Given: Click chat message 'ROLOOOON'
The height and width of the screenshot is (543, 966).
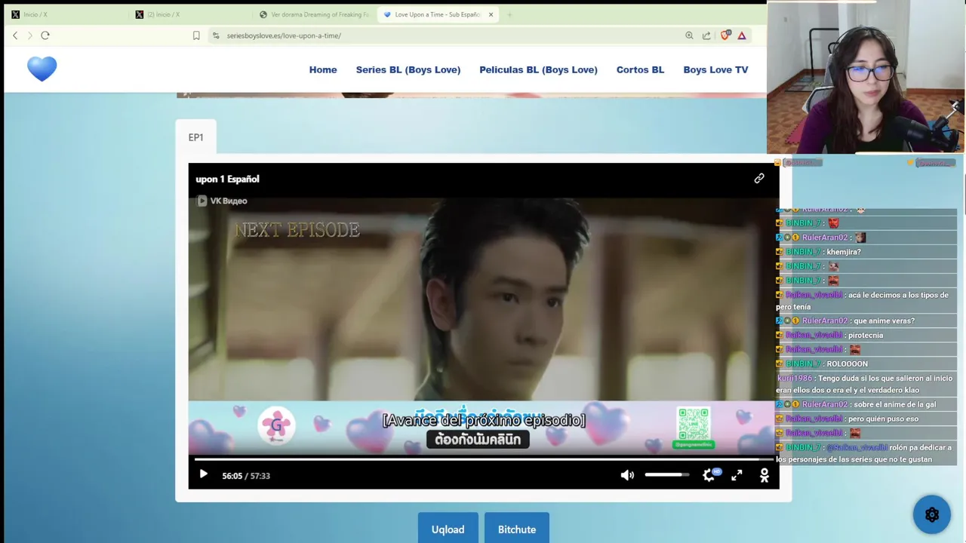Looking at the screenshot, I should 847,364.
